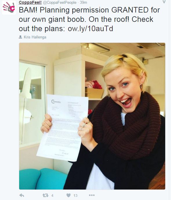This screenshot has width=171, height=200.
Task: Click the tweet text starting with BAM!
Action: [89, 19]
